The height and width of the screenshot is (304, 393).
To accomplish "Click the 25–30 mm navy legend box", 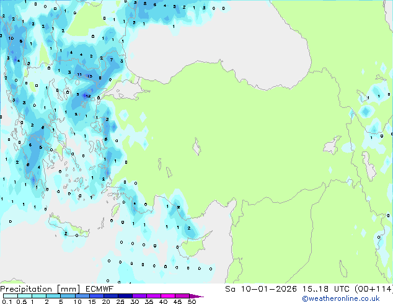I will tap(125, 296).
